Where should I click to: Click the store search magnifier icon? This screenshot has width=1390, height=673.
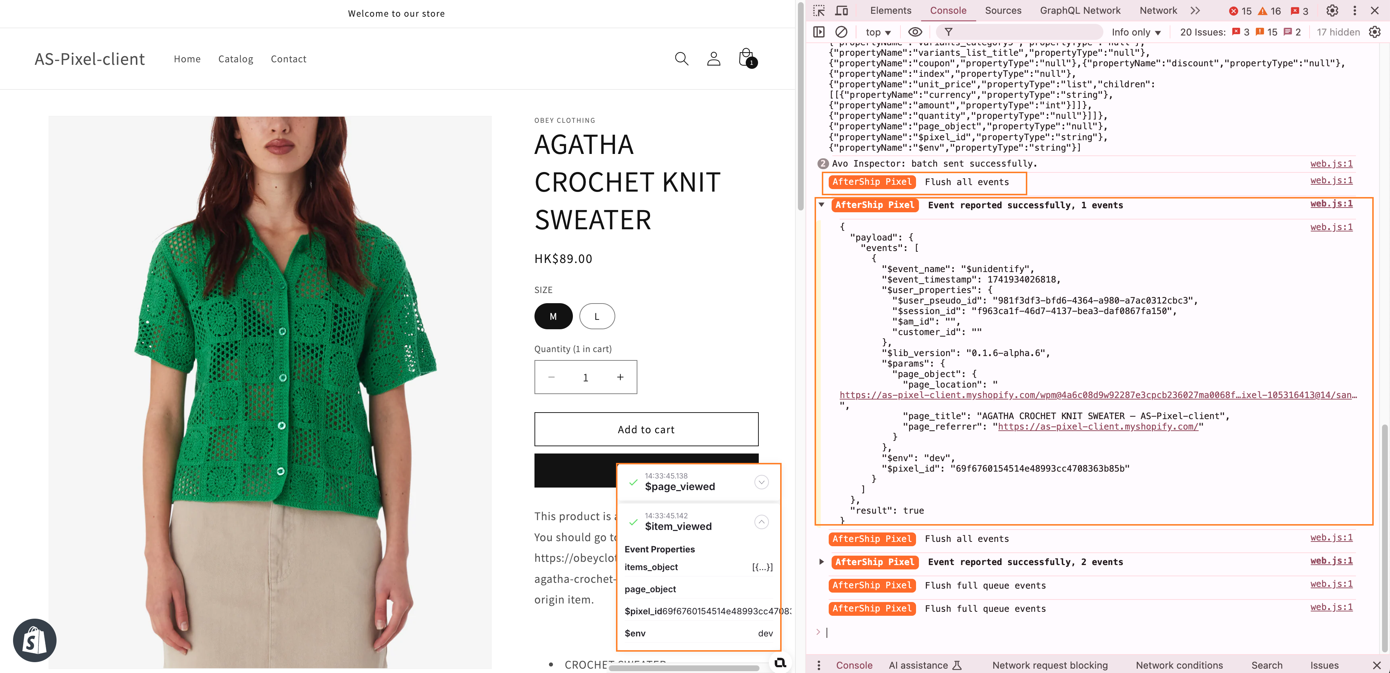click(682, 59)
